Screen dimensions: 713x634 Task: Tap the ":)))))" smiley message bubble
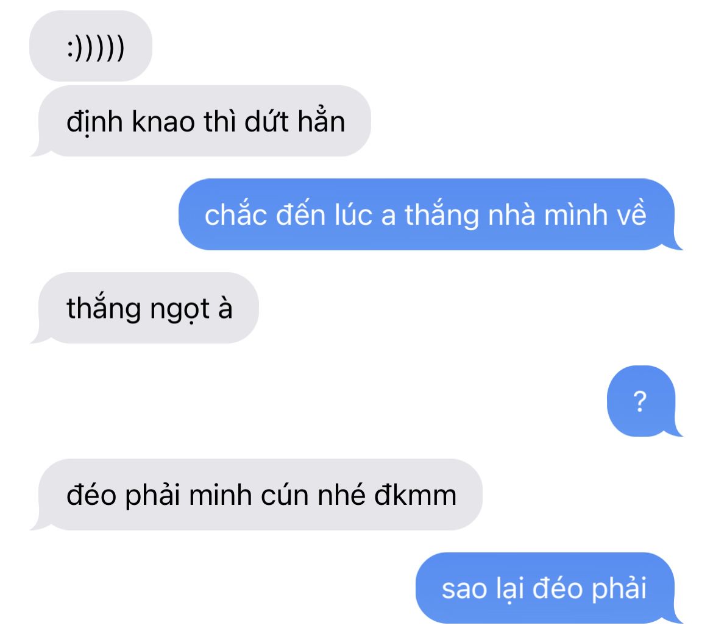click(90, 46)
